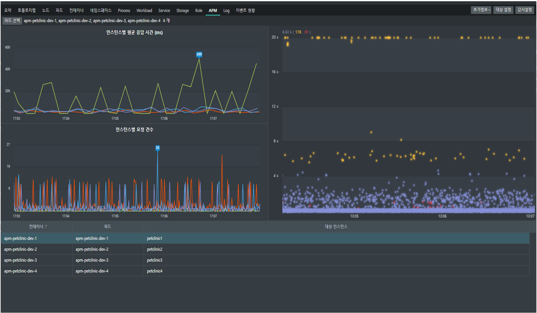Select the petclinic3 instance row
The height and width of the screenshot is (313, 537).
point(155,260)
